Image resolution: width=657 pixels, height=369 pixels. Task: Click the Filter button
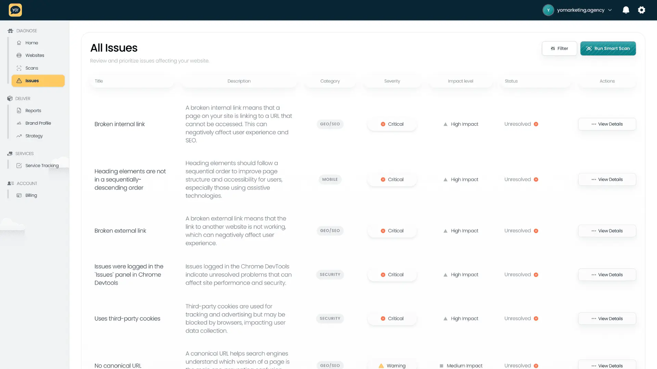tap(559, 48)
